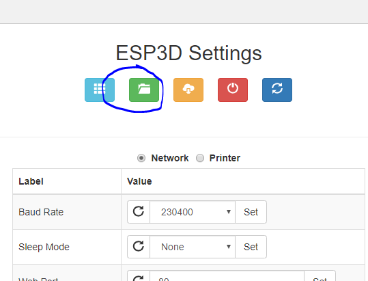The height and width of the screenshot is (281, 368).
Task: Open the green folder file manager button
Action: 144,90
